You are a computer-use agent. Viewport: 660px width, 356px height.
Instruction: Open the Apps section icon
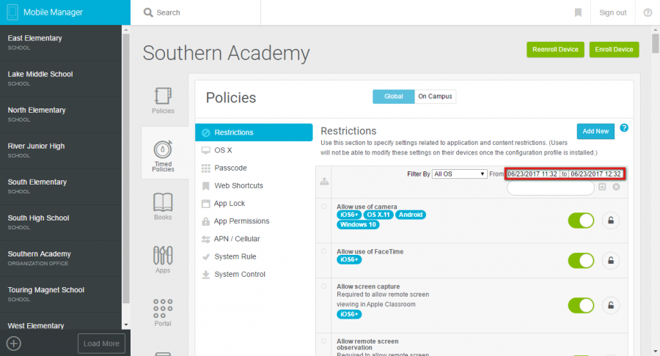(x=163, y=259)
